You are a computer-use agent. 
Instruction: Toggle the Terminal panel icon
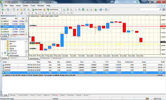[x=25, y=10]
